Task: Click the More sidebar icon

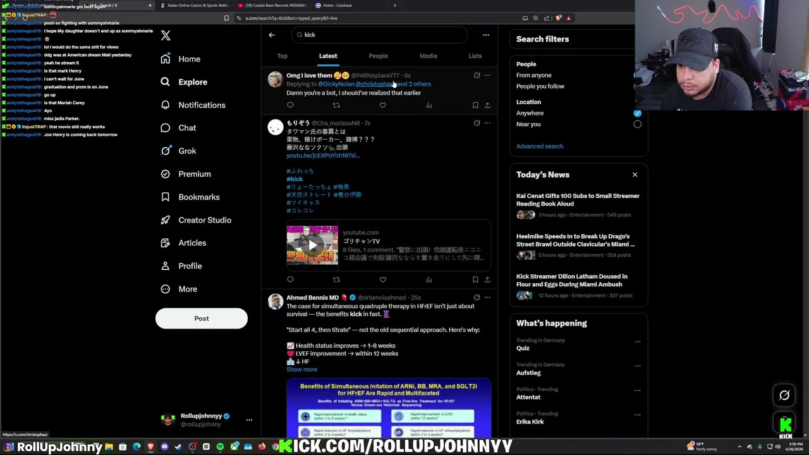Action: [166, 289]
